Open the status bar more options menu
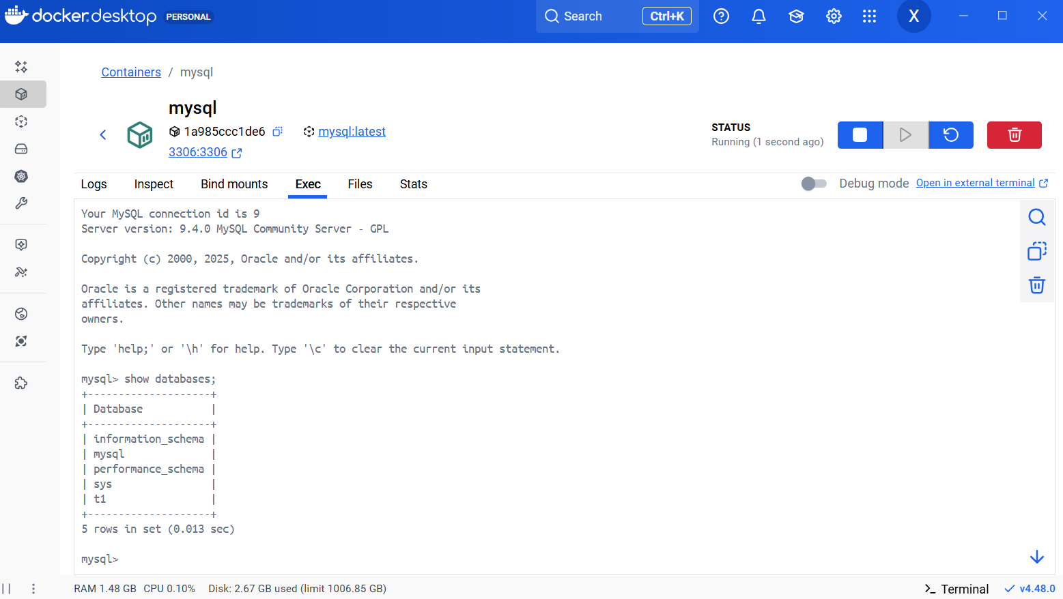This screenshot has height=599, width=1063. 33,589
